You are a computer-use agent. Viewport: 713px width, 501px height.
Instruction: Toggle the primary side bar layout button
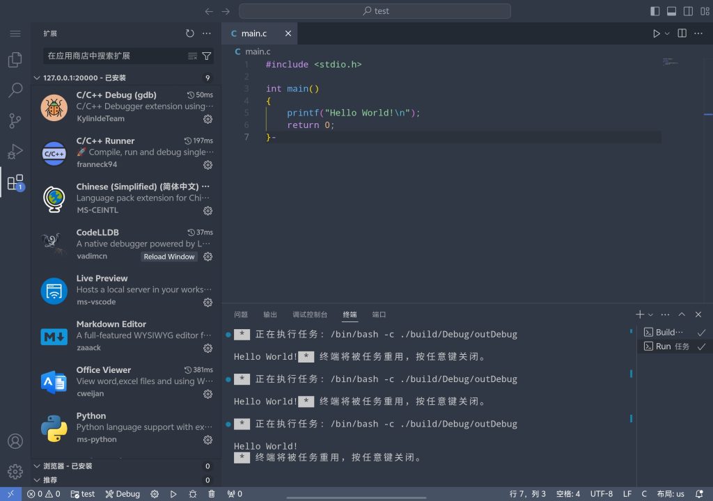[655, 11]
